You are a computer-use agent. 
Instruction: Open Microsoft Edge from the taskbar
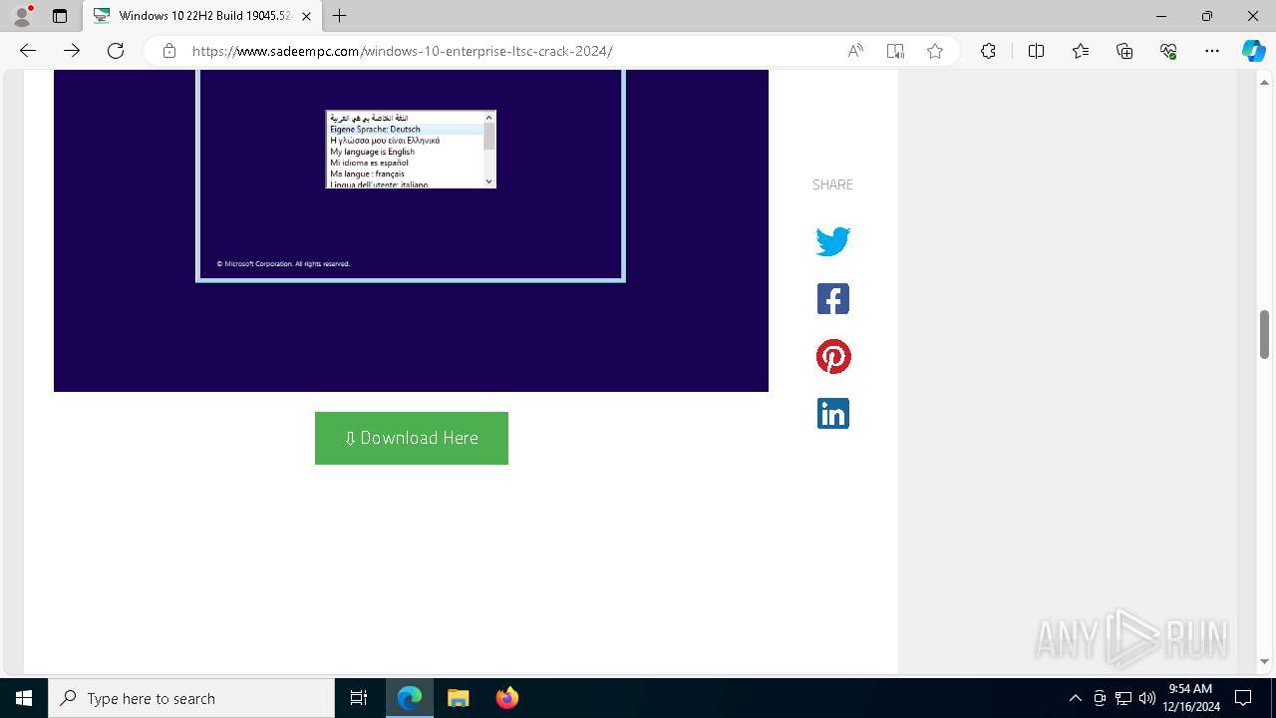pos(410,698)
